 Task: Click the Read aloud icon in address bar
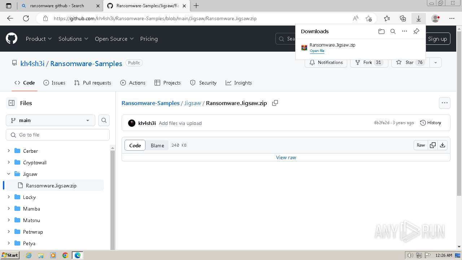click(356, 18)
